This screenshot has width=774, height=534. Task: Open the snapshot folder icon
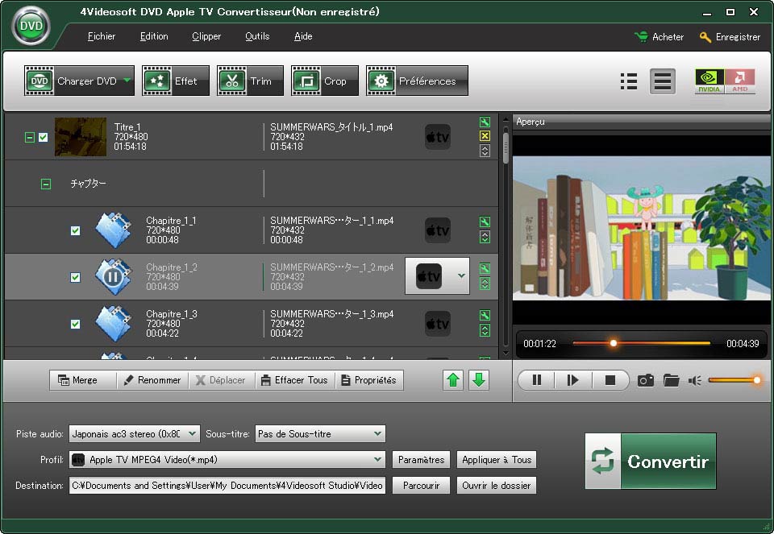click(671, 380)
